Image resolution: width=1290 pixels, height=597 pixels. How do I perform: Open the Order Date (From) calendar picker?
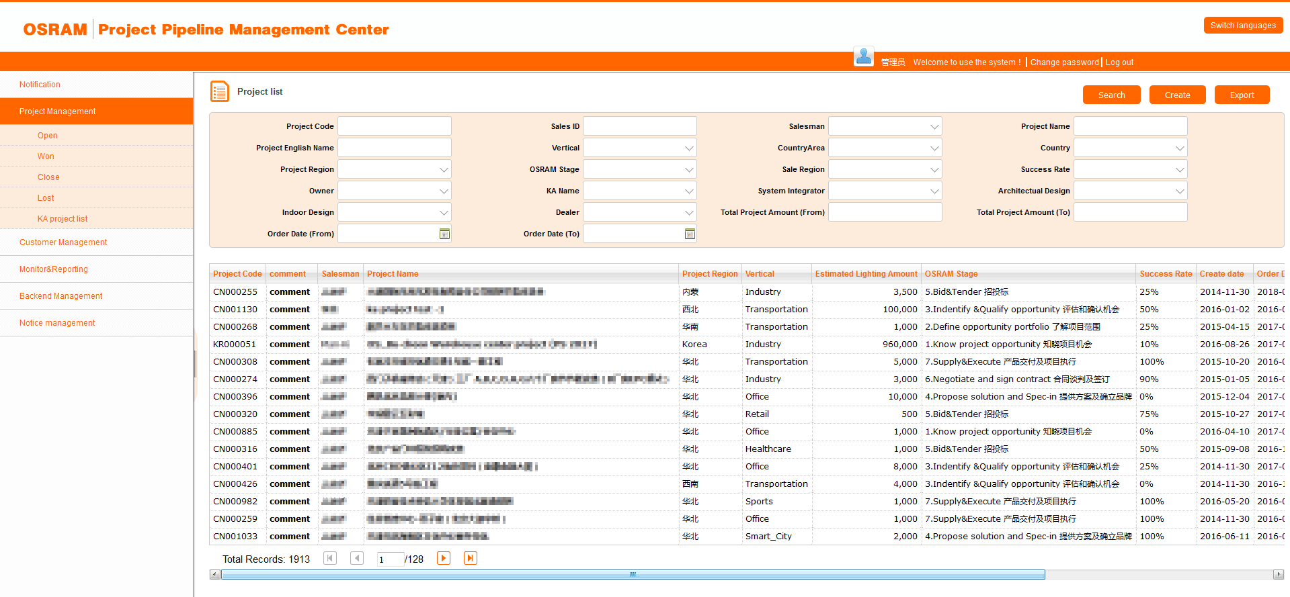click(444, 234)
